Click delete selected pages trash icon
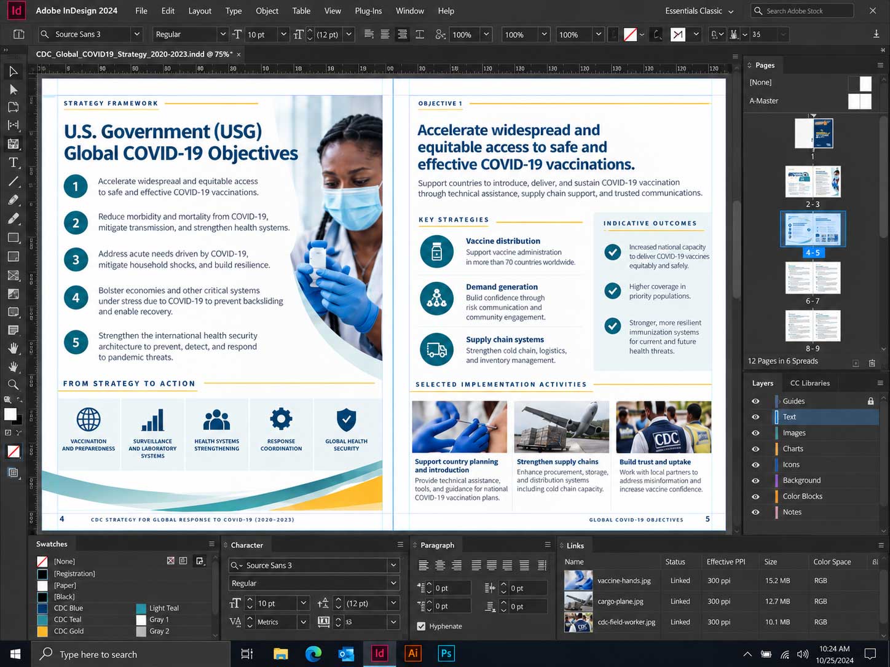Image resolution: width=890 pixels, height=667 pixels. tap(872, 363)
